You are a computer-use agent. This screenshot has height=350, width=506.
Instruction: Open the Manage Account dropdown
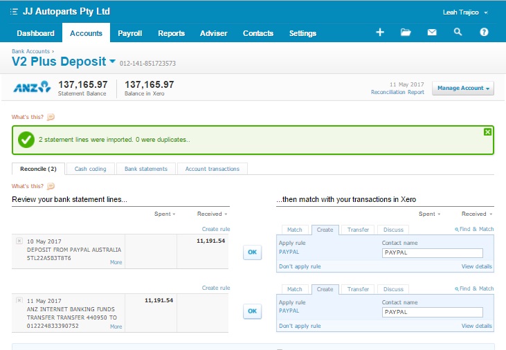click(463, 88)
